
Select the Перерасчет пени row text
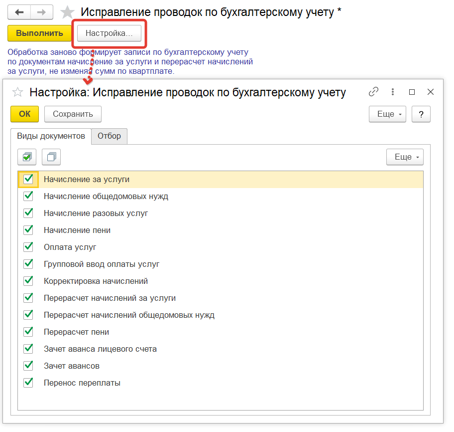tap(77, 332)
